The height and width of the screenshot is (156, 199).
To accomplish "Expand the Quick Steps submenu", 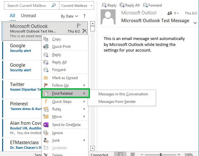I will point(84,101).
